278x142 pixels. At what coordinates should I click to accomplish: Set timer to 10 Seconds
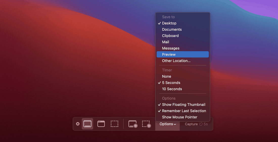coord(172,89)
